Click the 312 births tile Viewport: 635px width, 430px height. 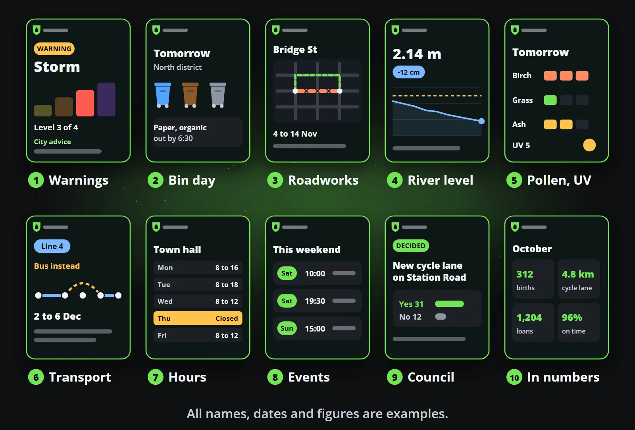click(533, 279)
